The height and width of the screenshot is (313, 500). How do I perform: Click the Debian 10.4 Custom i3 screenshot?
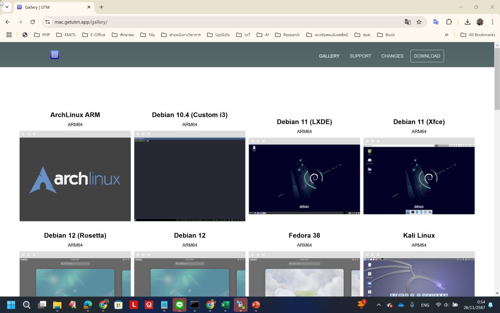tap(190, 176)
